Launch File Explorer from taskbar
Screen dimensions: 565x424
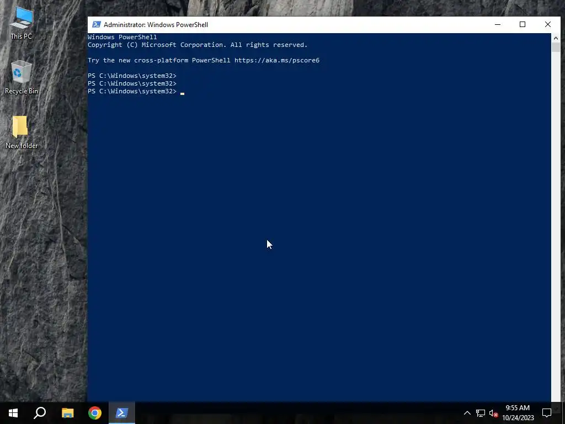[67, 413]
